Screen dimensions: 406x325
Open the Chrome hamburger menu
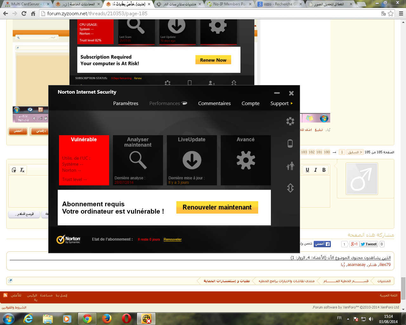click(401, 14)
